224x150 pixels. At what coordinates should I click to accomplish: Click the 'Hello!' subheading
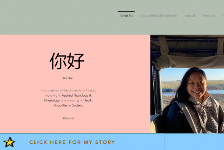pyautogui.click(x=68, y=78)
